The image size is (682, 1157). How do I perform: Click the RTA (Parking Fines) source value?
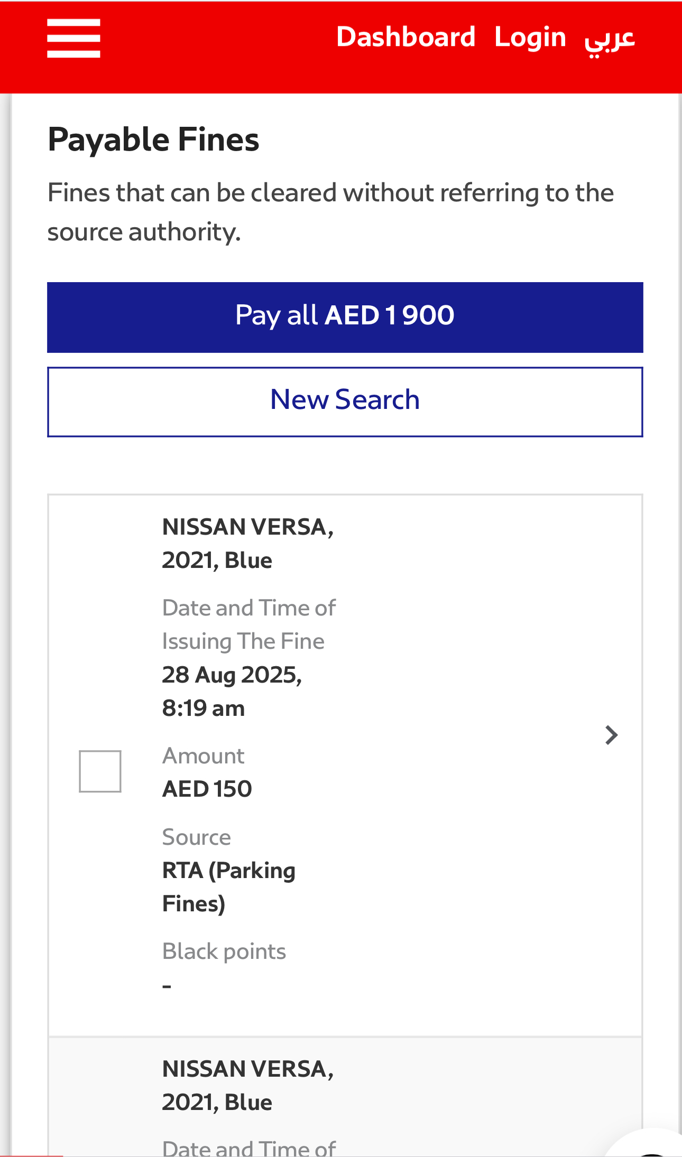228,887
